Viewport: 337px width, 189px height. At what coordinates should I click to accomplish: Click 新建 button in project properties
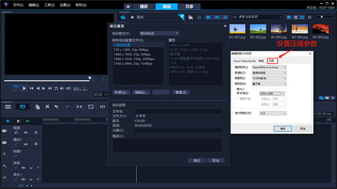click(121, 92)
